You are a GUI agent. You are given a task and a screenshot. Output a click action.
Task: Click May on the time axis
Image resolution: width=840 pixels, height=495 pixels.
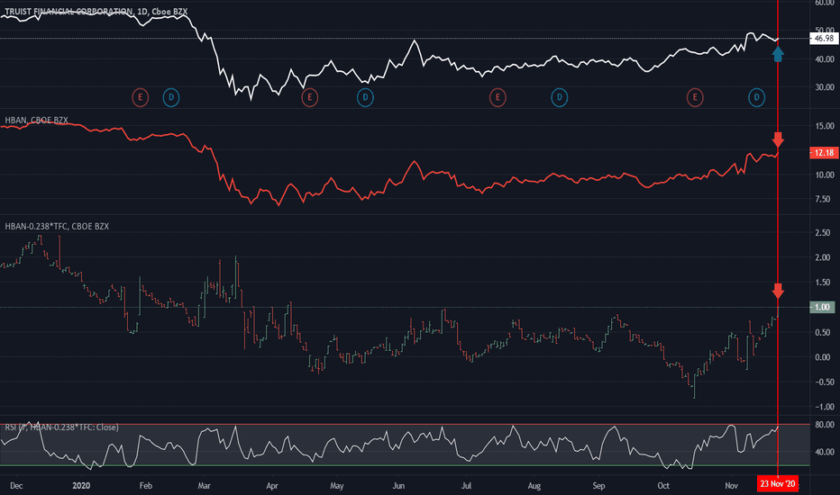click(x=336, y=486)
